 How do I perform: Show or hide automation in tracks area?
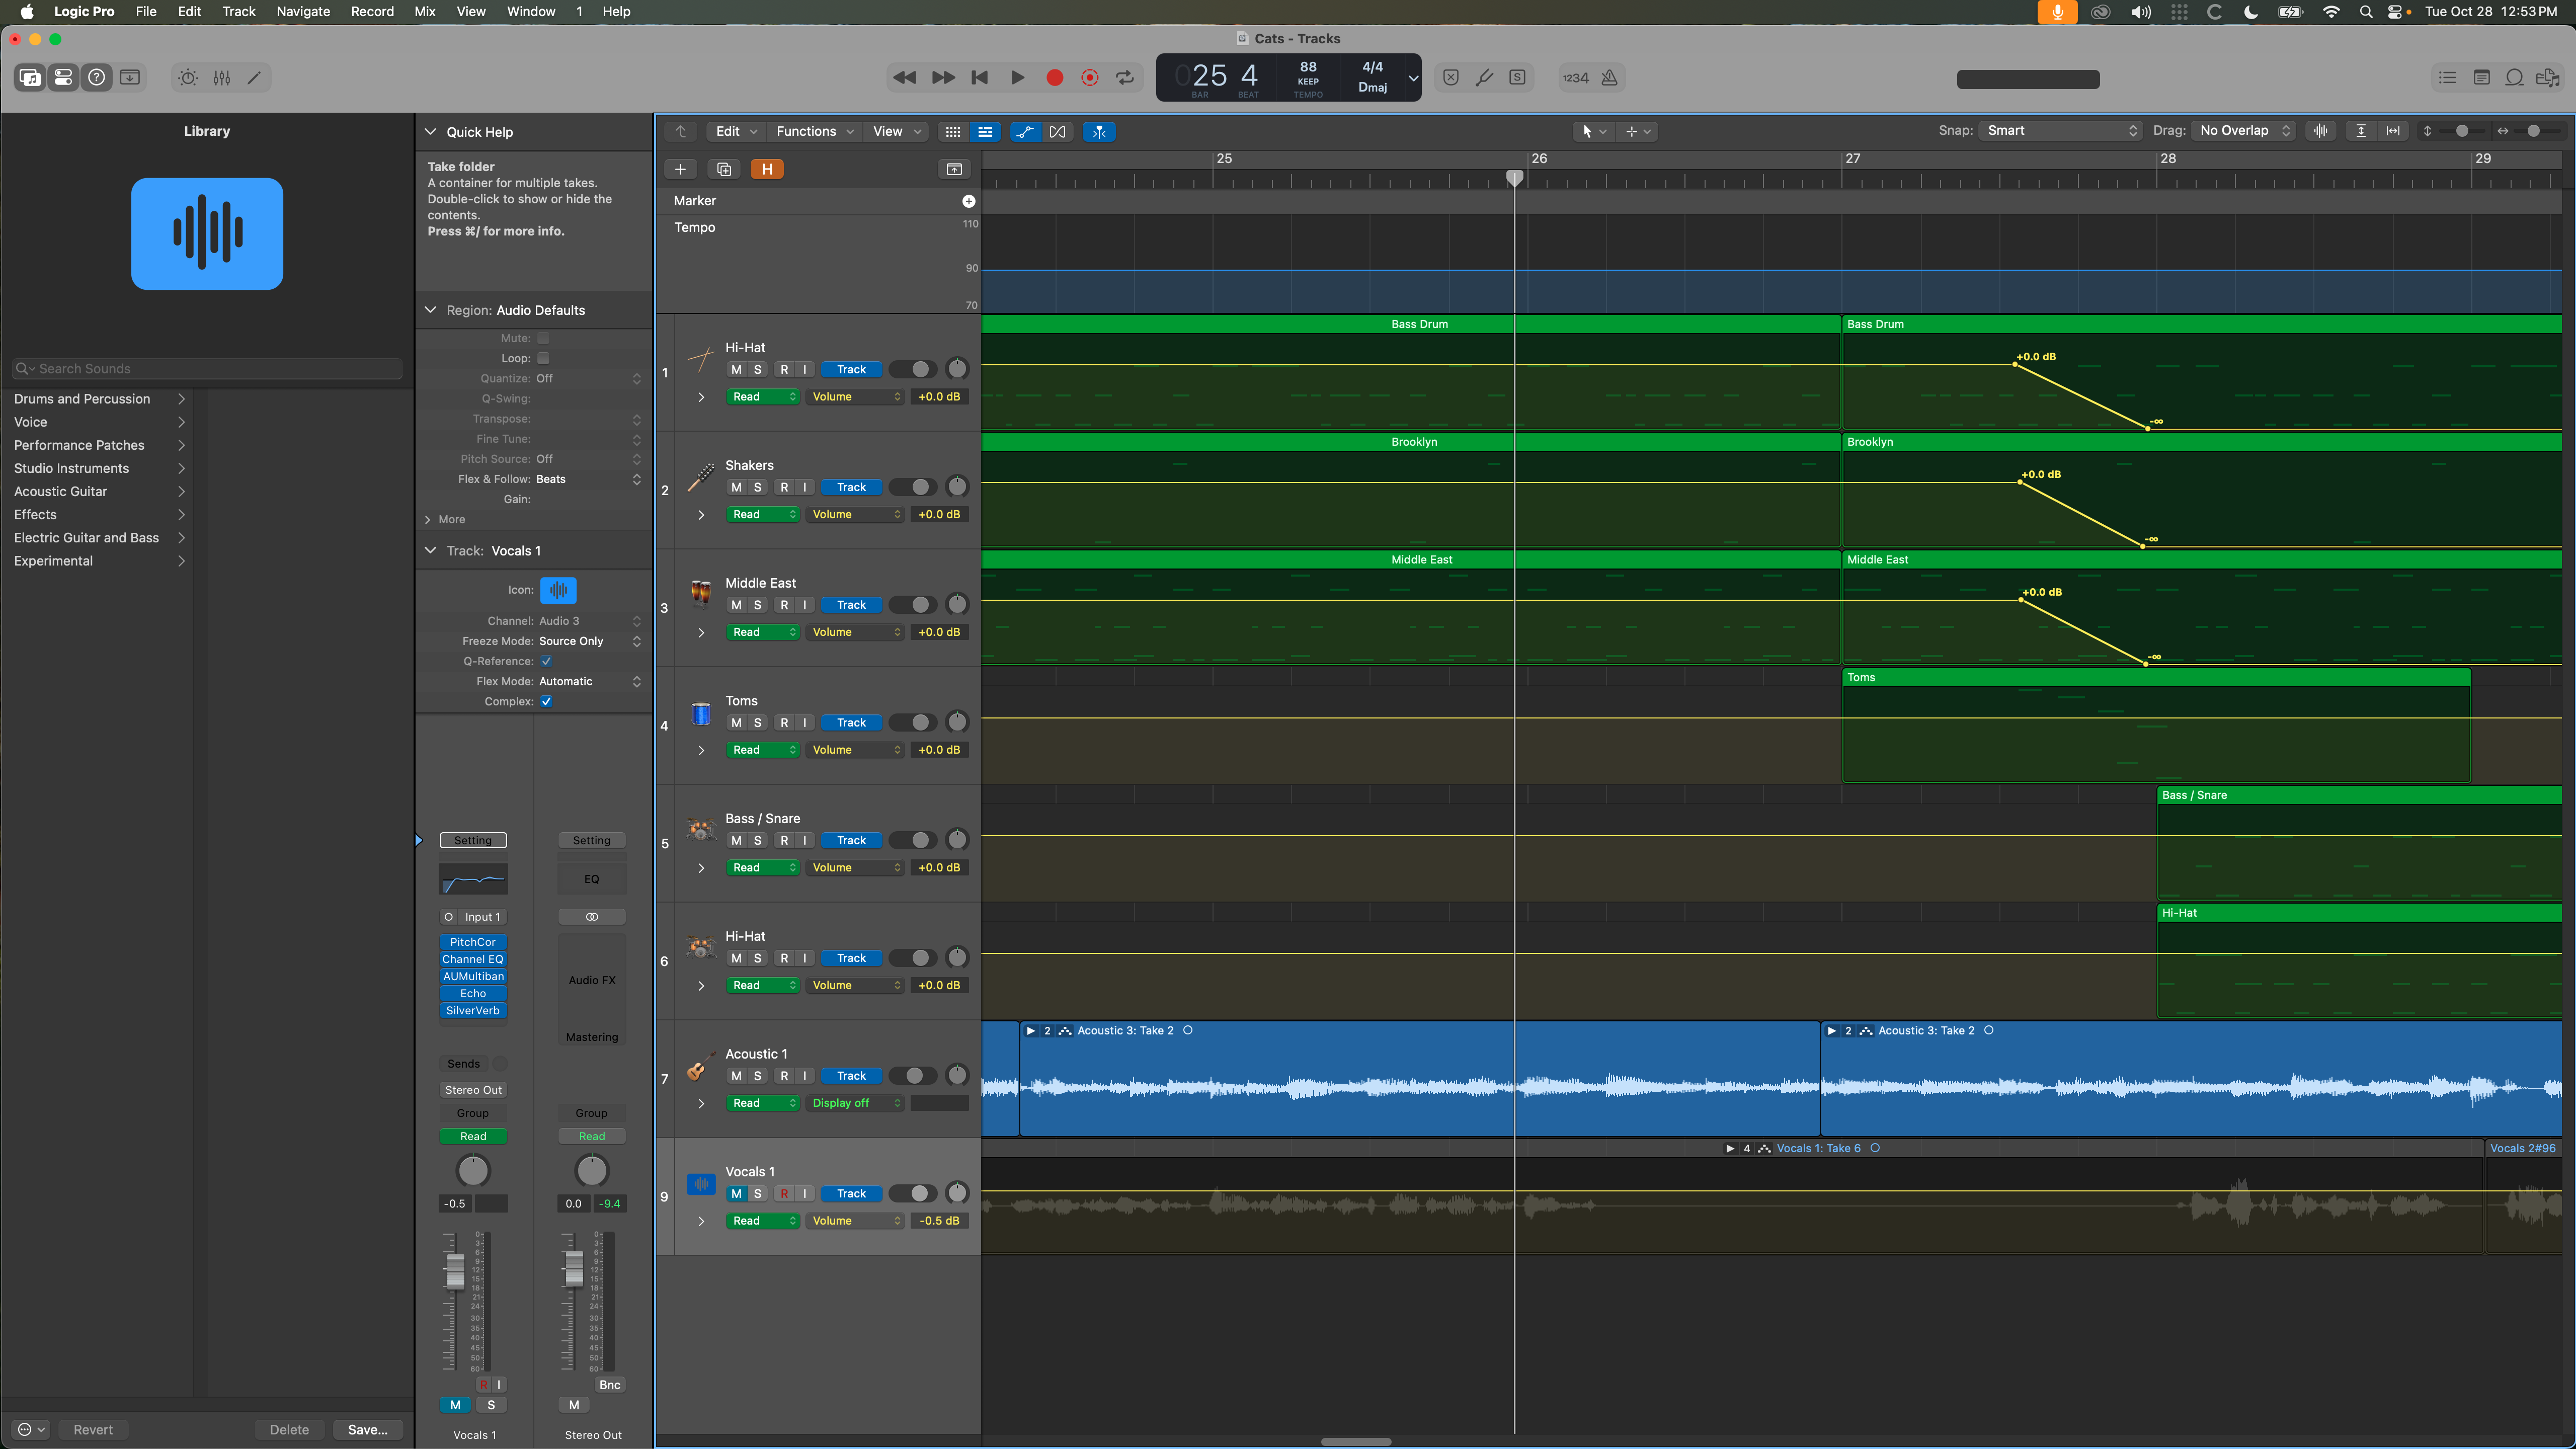1025,131
